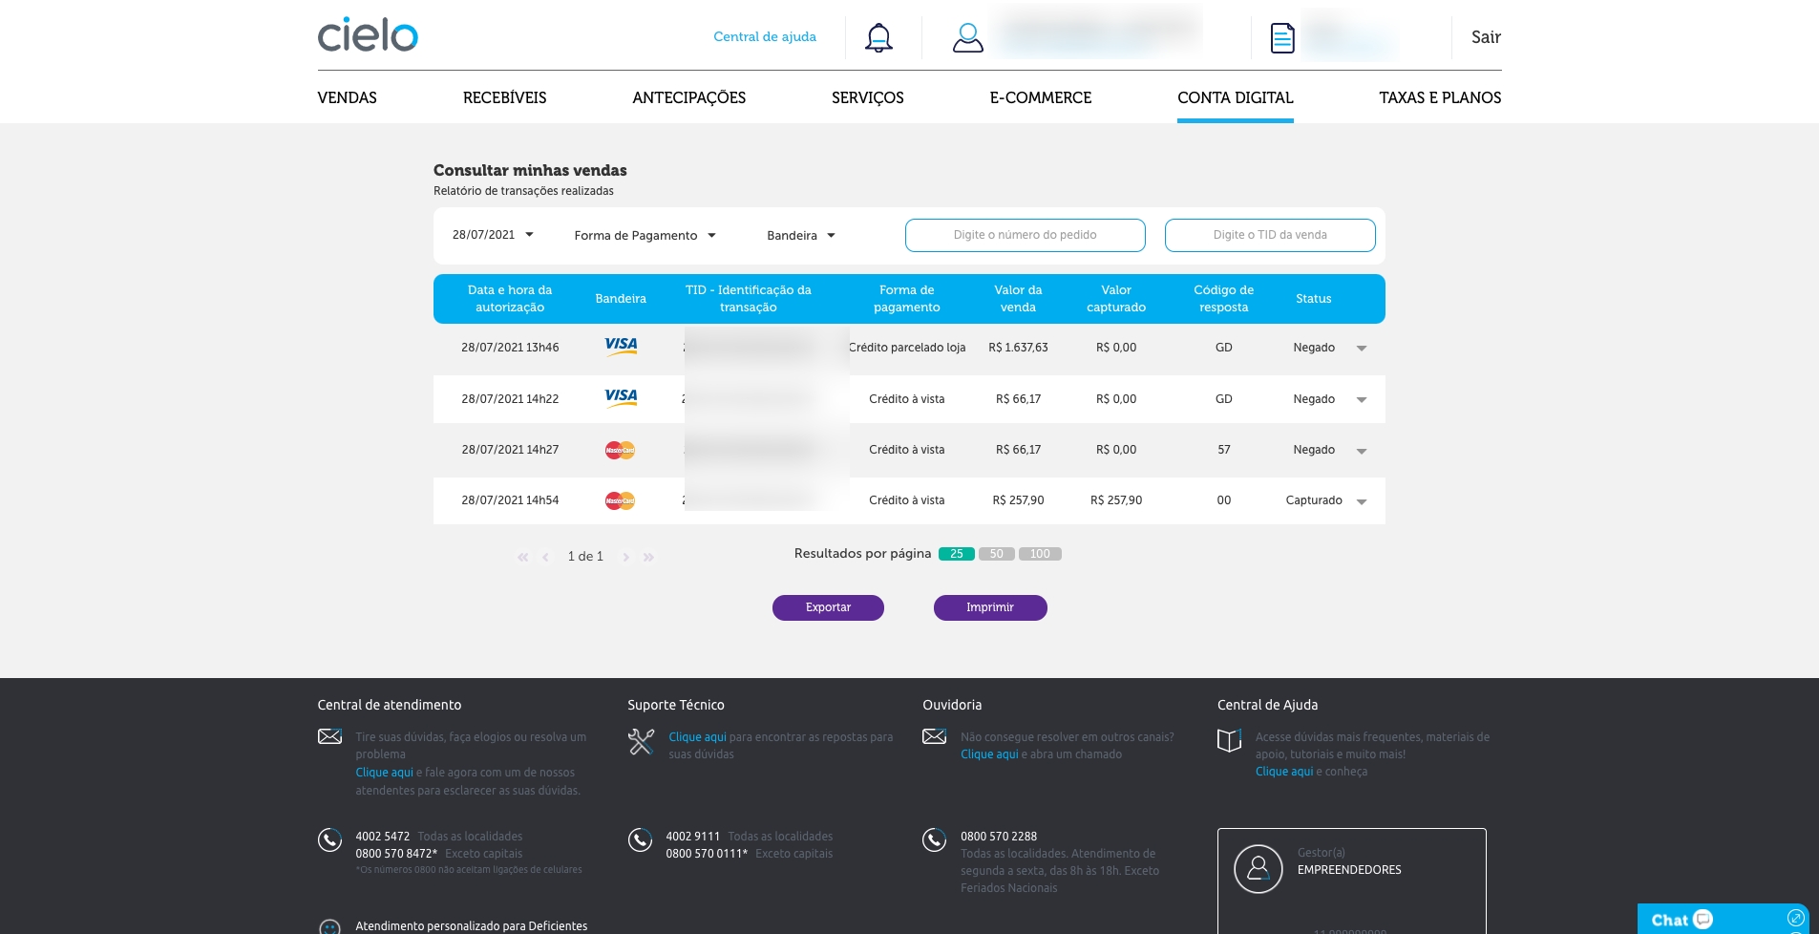Viewport: 1819px width, 934px height.
Task: Select 50 results per page
Action: coord(996,554)
